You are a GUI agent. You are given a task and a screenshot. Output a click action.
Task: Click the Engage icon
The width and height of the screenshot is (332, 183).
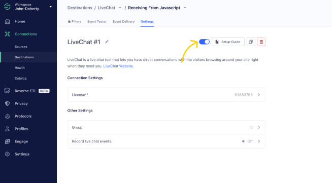8,141
